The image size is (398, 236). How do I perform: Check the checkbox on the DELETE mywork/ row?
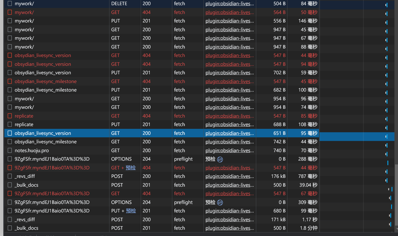(x=10, y=3)
